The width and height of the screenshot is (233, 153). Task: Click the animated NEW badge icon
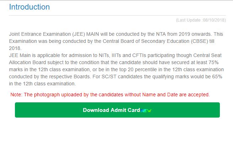(146, 110)
